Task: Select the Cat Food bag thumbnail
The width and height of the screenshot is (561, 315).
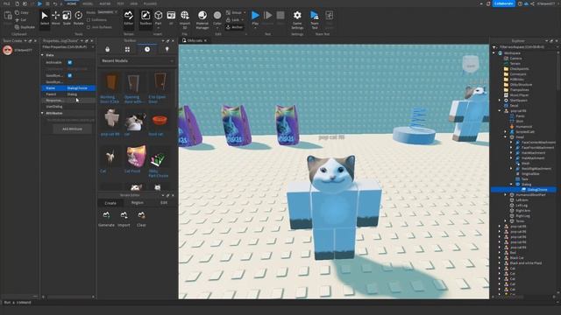Action: coord(136,157)
